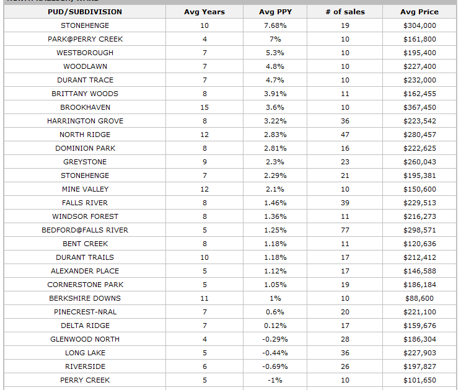The width and height of the screenshot is (461, 390).
Task: Sort by the Avg Years column header
Action: [204, 12]
